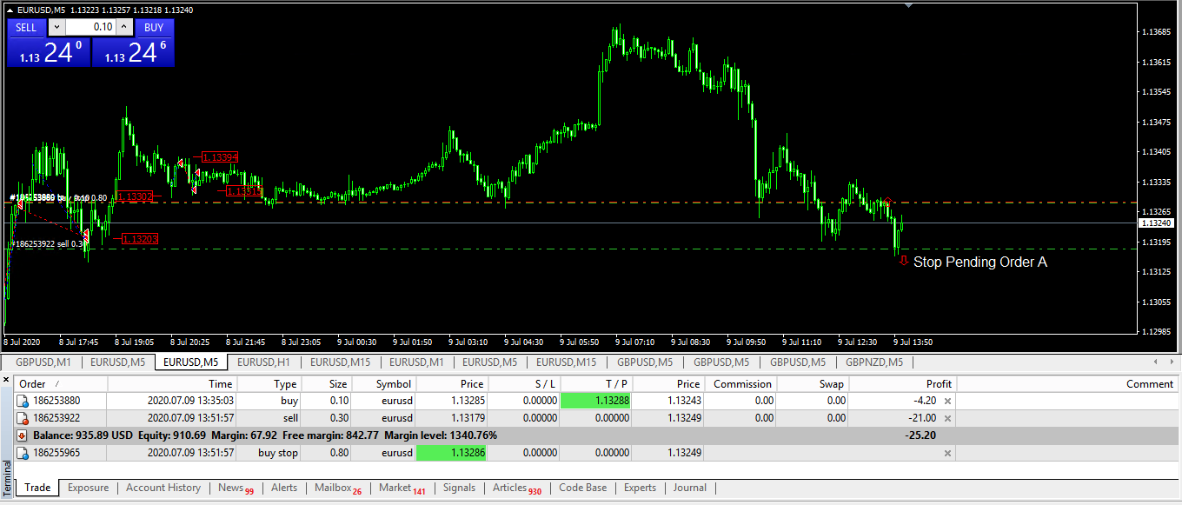1182x505 pixels.
Task: Open the Market tab
Action: (x=402, y=488)
